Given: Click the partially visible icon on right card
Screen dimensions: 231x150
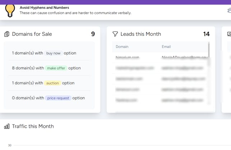Looking at the screenshot, I should (229, 34).
